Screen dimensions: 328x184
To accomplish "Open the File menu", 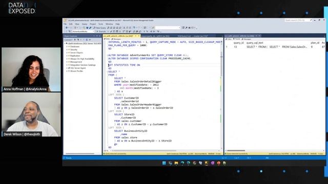I will pyautogui.click(x=65, y=24).
